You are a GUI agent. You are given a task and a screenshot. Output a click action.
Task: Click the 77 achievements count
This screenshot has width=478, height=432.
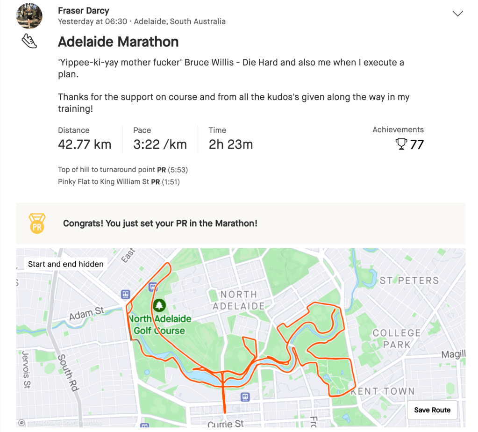tap(416, 145)
